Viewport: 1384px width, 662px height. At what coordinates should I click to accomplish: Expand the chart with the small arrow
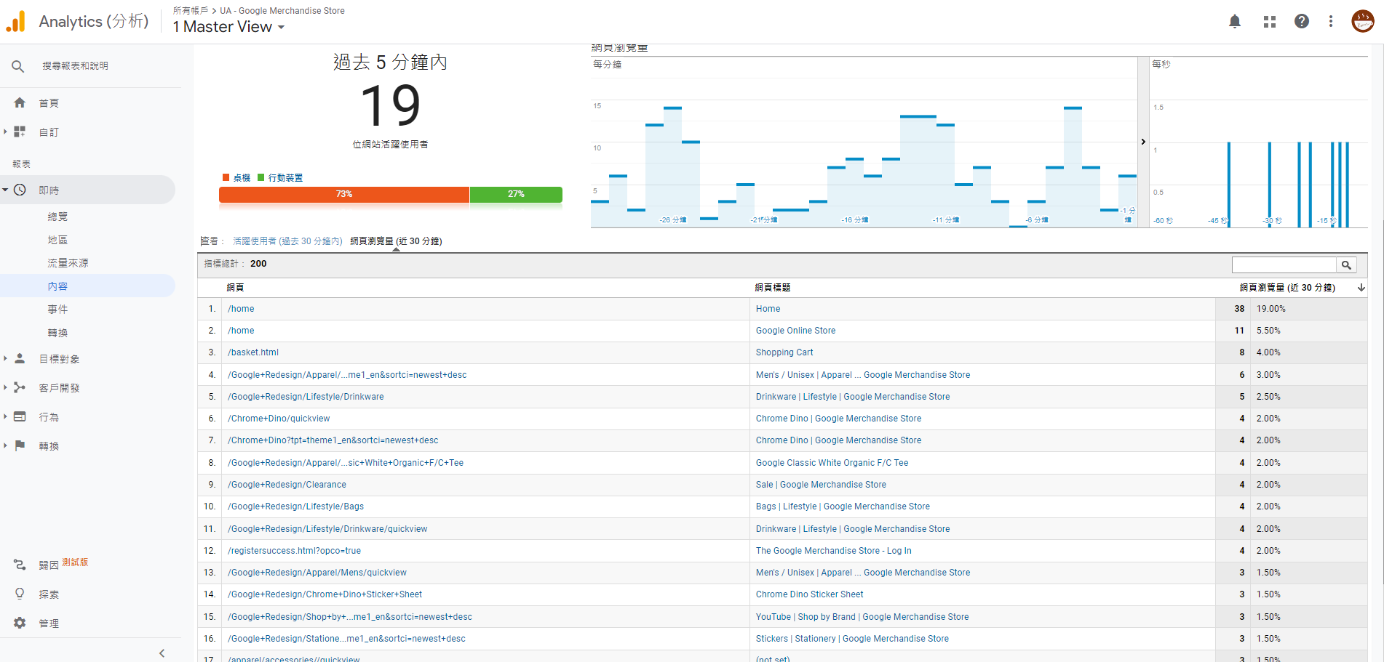[x=1143, y=142]
